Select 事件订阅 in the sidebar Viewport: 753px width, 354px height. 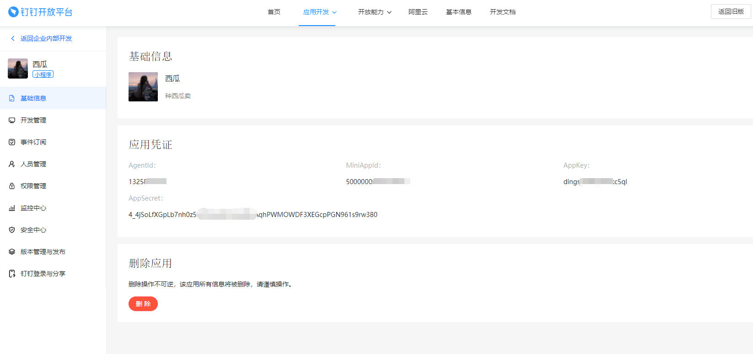53,142
